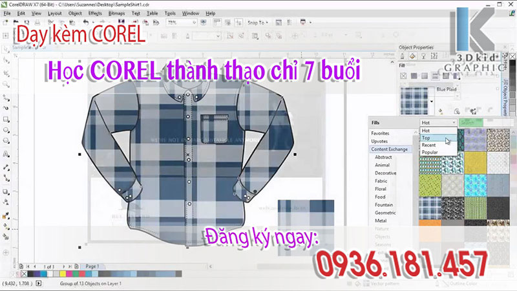Select Content Exchange in the Fills list
Image resolution: width=517 pixels, height=291 pixels.
390,149
